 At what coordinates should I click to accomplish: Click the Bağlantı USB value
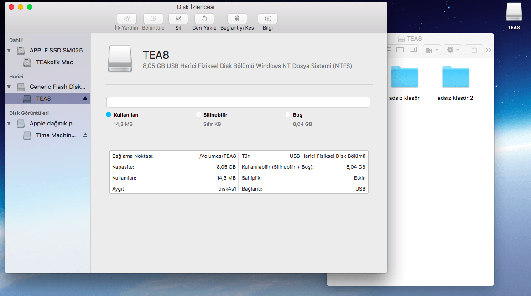click(360, 189)
